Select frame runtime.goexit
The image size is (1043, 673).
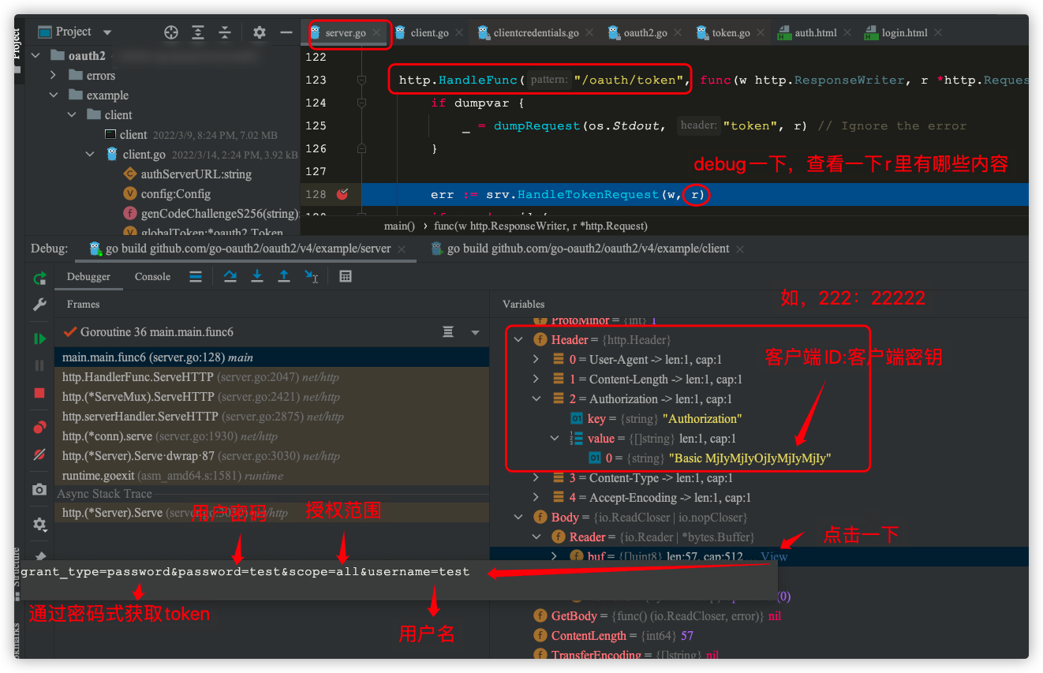pyautogui.click(x=272, y=476)
